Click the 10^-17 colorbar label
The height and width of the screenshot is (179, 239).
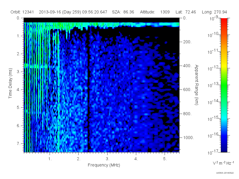(213, 152)
